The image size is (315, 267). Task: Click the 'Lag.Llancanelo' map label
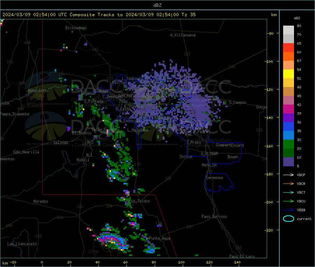22,244
